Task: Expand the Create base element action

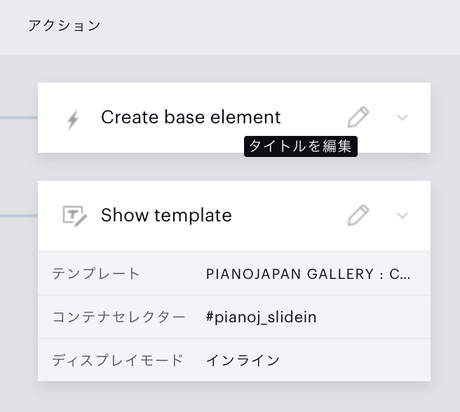Action: point(402,118)
